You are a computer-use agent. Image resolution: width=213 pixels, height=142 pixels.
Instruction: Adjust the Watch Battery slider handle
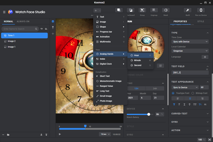149,114
